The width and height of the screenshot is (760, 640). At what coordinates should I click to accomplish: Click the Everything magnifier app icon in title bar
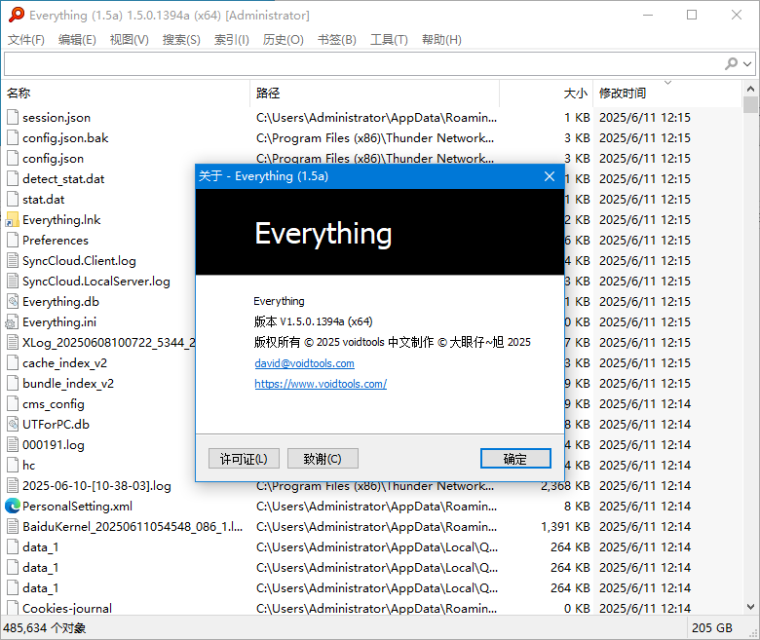[x=16, y=15]
